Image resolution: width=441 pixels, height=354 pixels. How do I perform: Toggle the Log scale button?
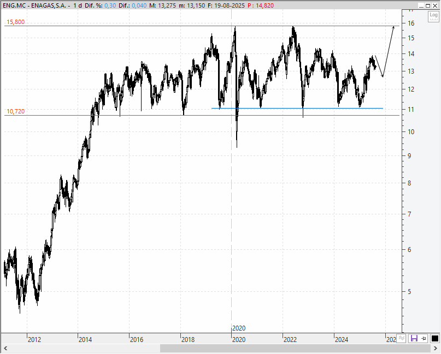pos(433,16)
